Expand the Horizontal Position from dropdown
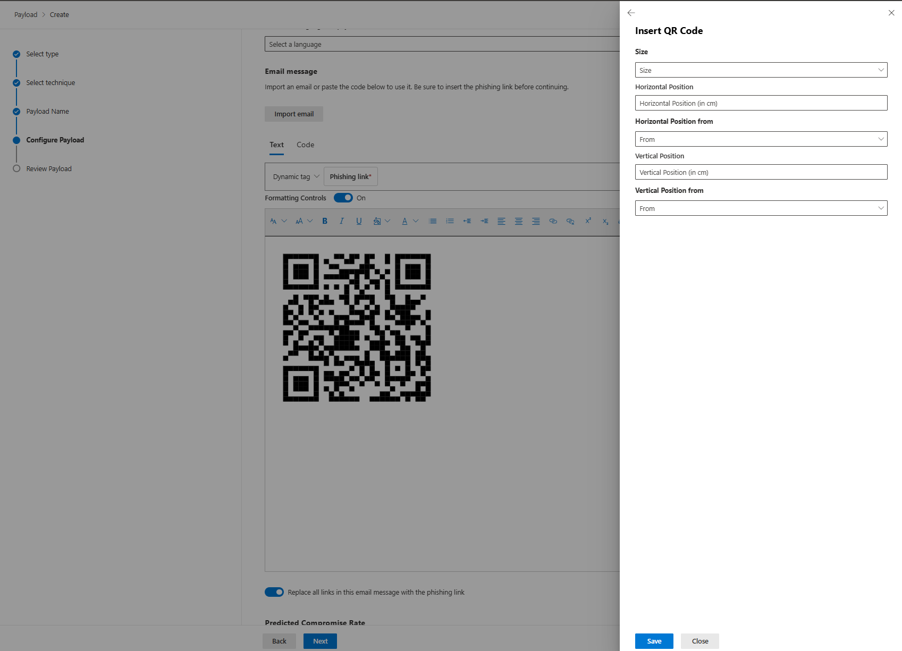The width and height of the screenshot is (902, 651). pyautogui.click(x=761, y=139)
